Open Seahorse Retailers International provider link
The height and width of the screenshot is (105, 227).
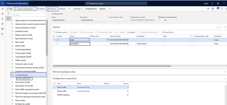pos(143,20)
